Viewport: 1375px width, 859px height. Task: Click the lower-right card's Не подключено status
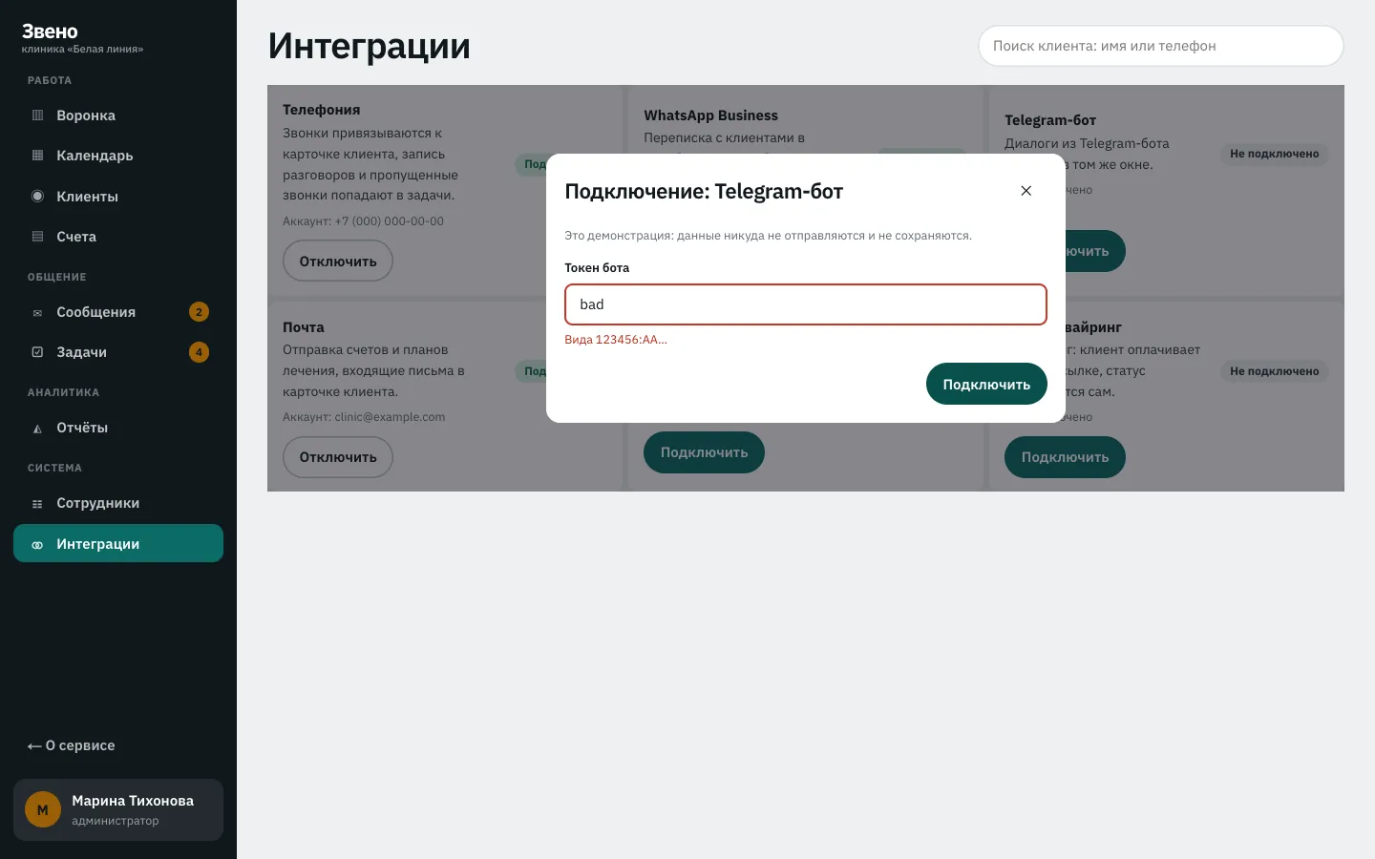pyautogui.click(x=1274, y=371)
